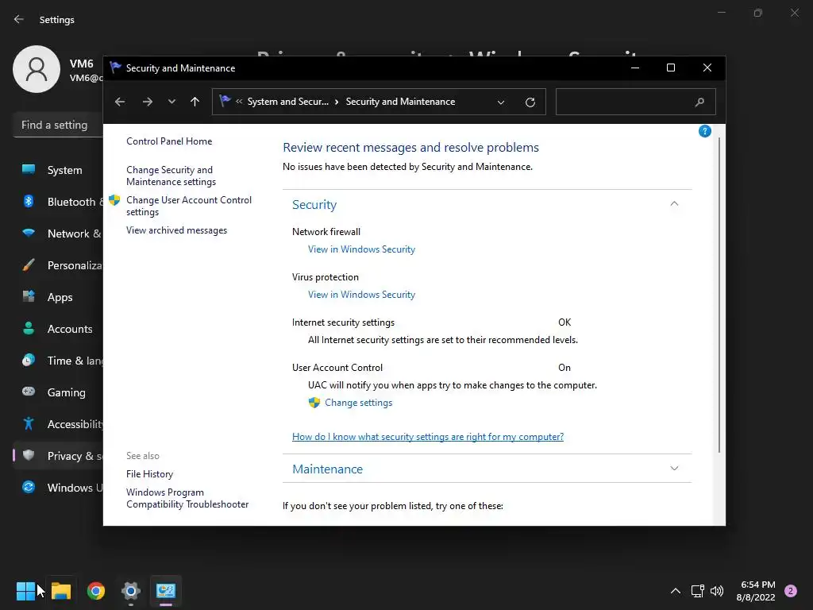The height and width of the screenshot is (610, 813).
Task: Expand the Maintenance section
Action: 674,469
